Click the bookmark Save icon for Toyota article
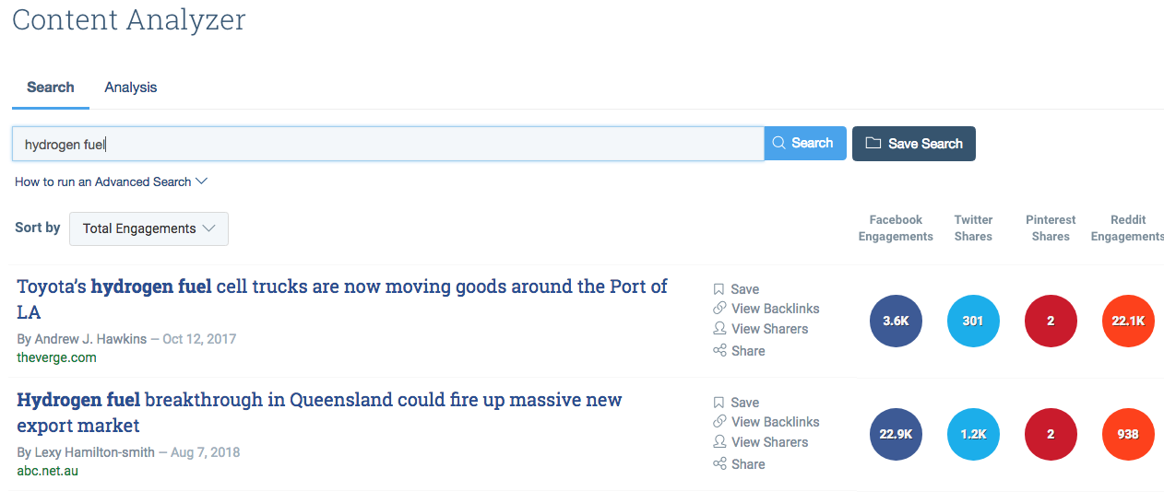The width and height of the screenshot is (1164, 503). click(x=719, y=289)
